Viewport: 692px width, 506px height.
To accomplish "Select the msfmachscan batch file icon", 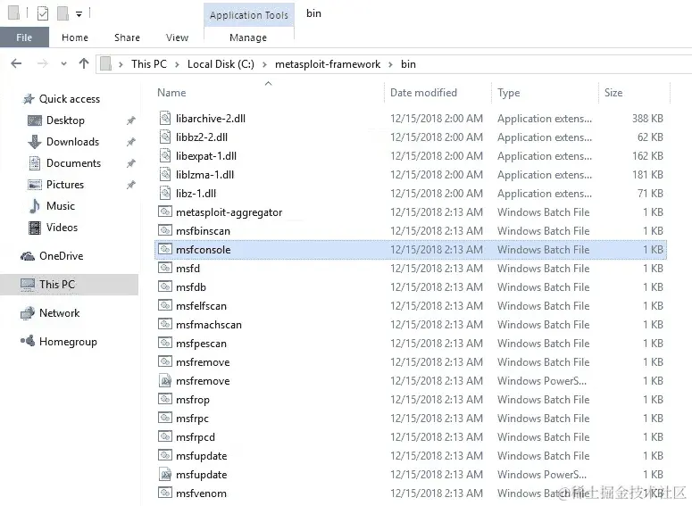I will (165, 324).
